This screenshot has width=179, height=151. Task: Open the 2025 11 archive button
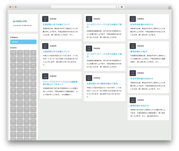tap(26, 53)
